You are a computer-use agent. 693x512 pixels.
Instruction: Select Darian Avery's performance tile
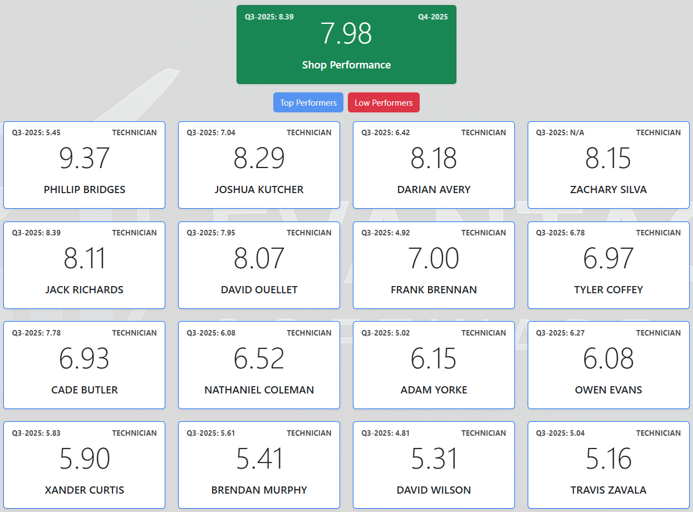pos(434,165)
